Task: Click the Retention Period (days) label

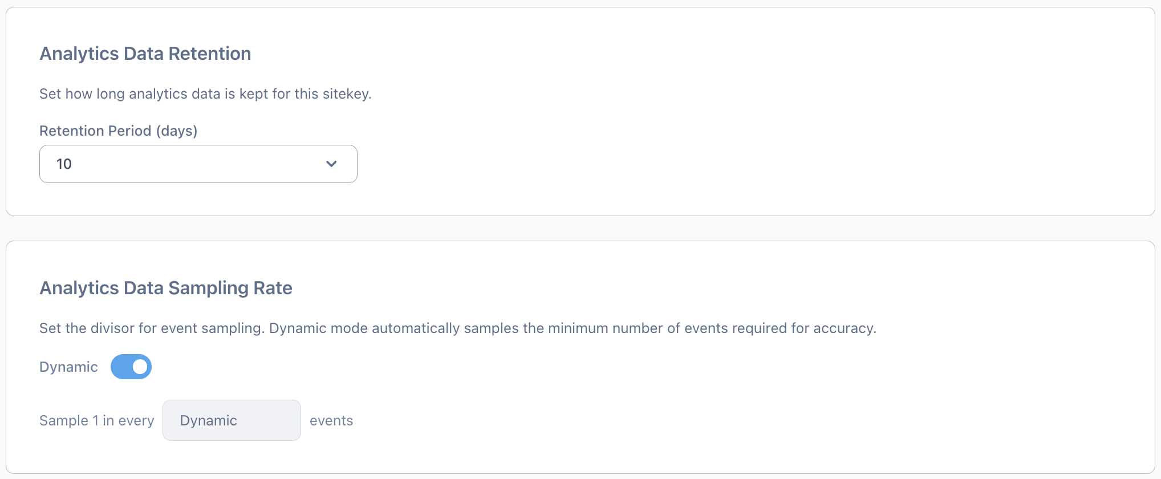Action: coord(118,131)
